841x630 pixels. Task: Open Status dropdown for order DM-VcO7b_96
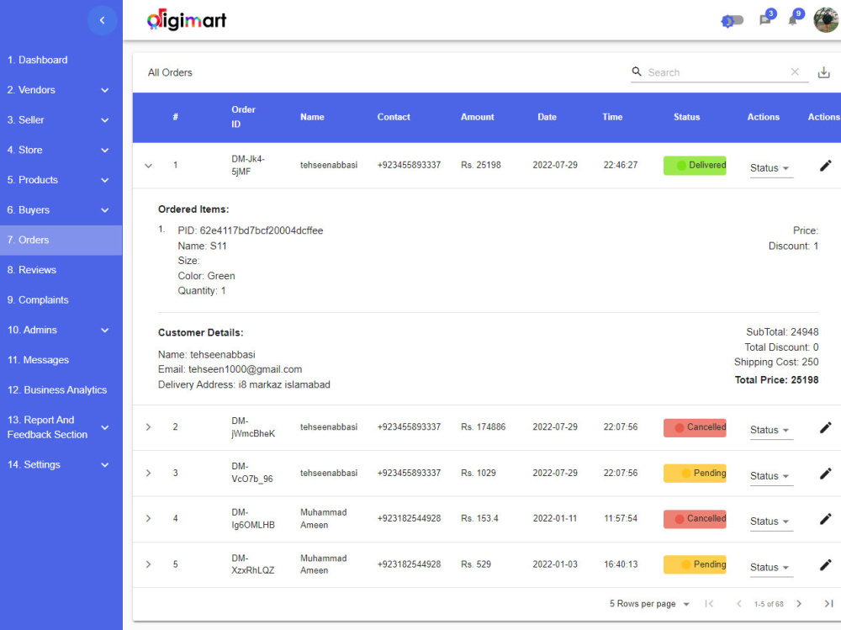(770, 476)
